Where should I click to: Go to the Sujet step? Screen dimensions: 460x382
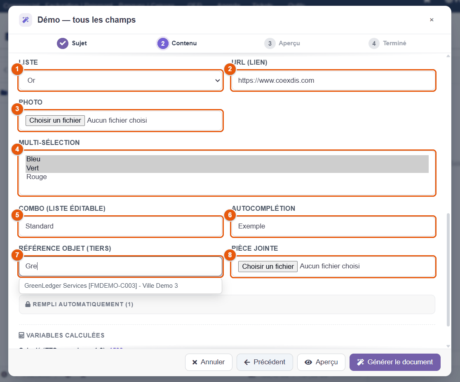72,43
